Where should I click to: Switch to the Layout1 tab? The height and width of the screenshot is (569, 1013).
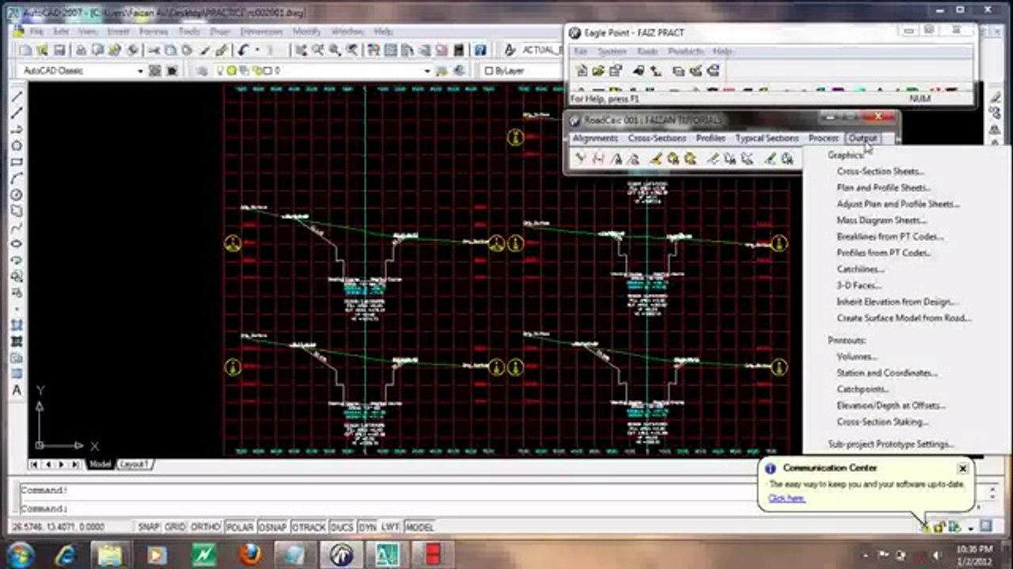pos(133,465)
